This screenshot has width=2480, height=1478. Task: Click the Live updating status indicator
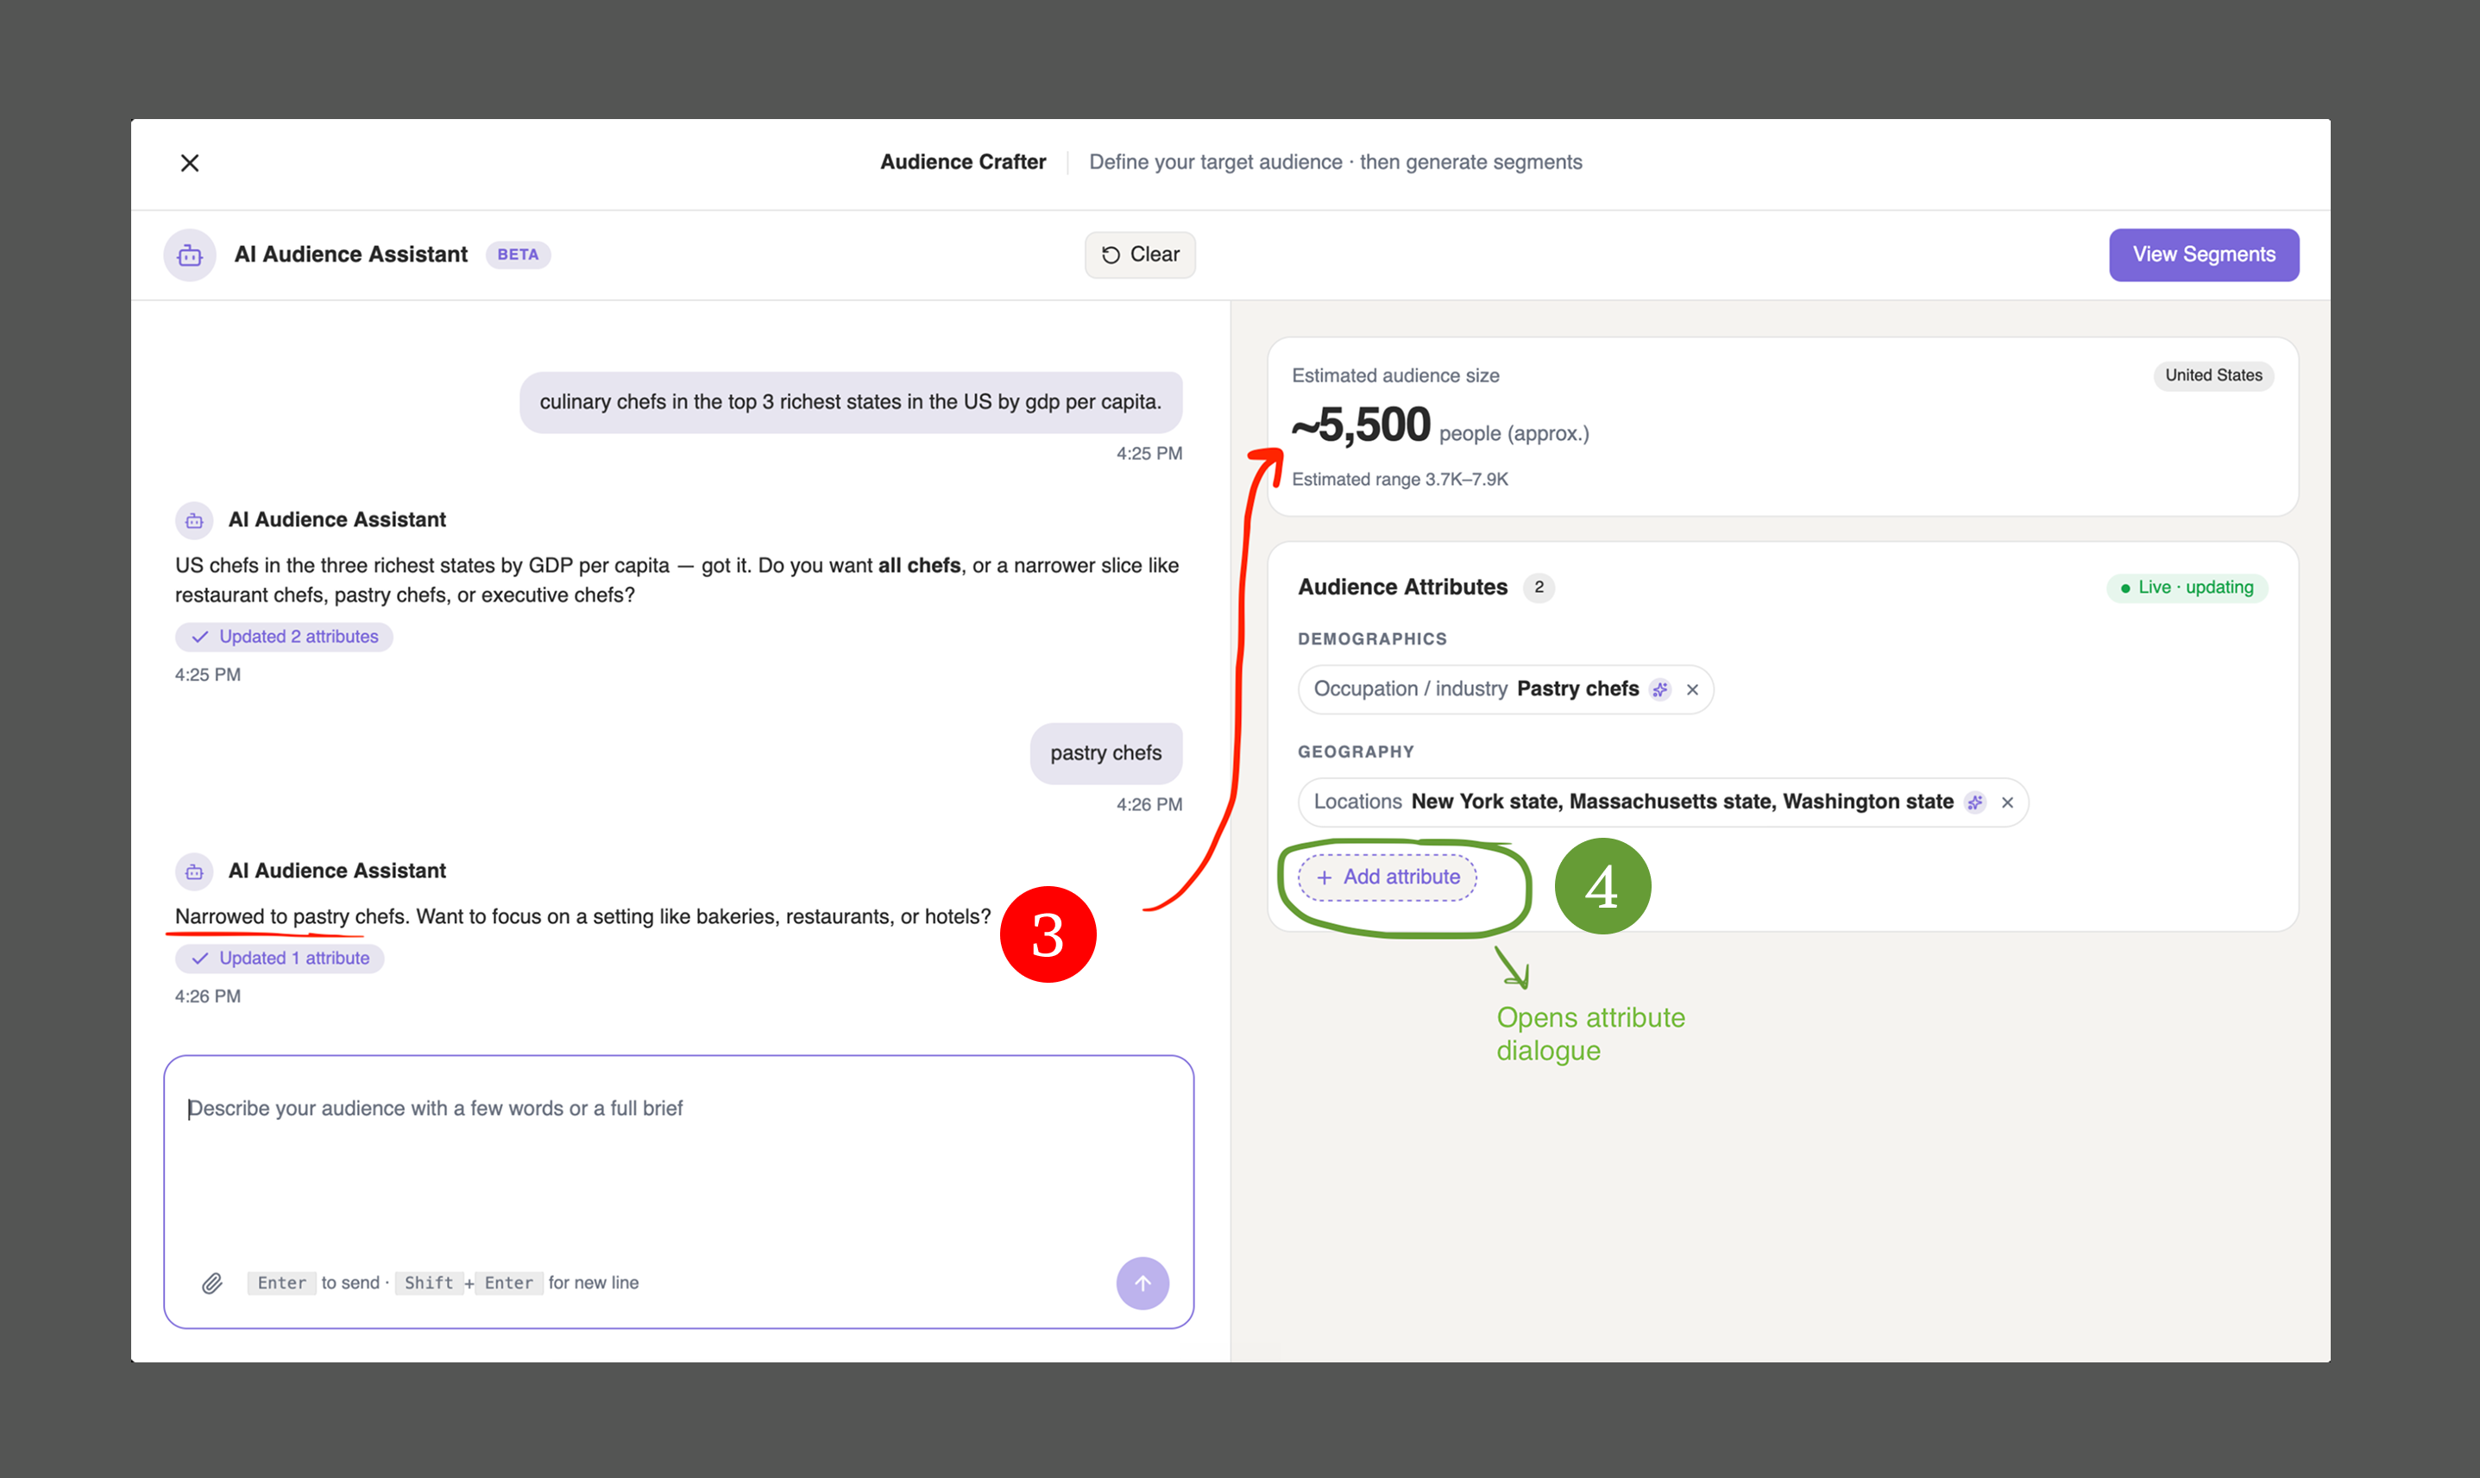tap(2187, 588)
